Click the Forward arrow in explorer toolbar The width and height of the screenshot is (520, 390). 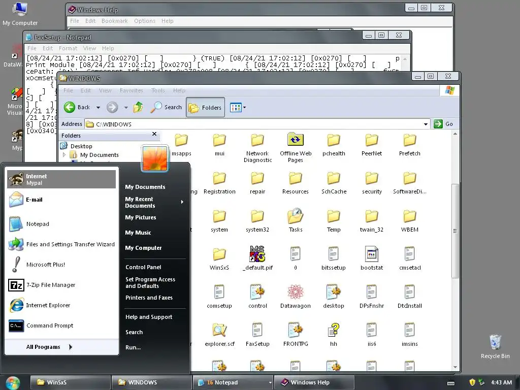point(112,107)
